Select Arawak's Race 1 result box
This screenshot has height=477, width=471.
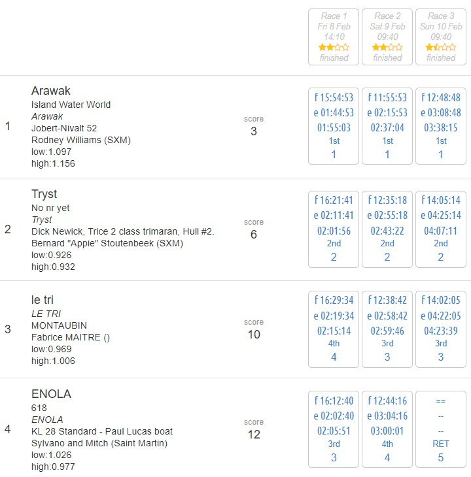click(334, 126)
